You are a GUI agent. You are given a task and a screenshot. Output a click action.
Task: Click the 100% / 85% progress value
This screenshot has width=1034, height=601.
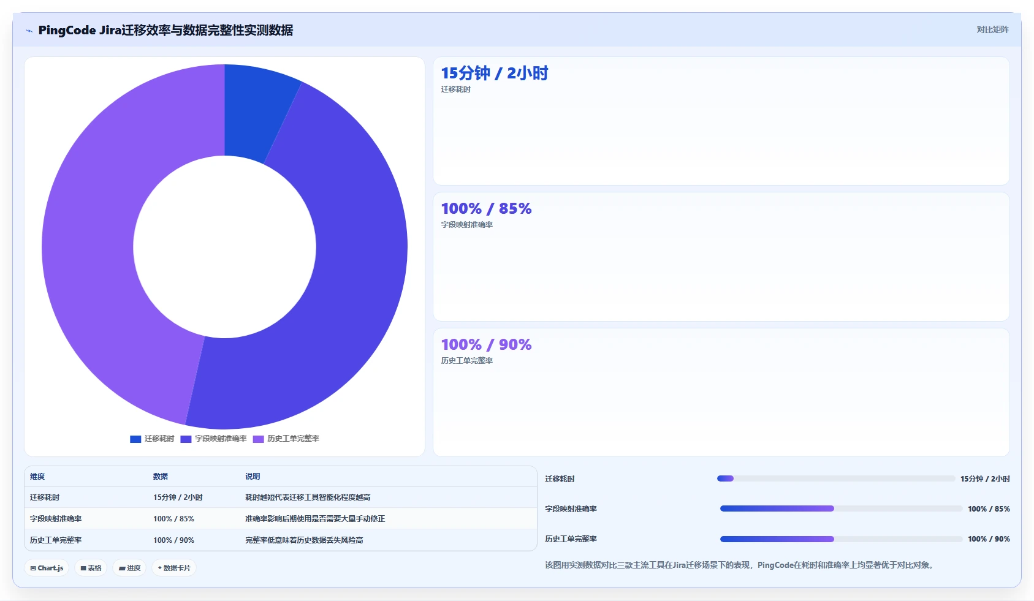pyautogui.click(x=989, y=509)
